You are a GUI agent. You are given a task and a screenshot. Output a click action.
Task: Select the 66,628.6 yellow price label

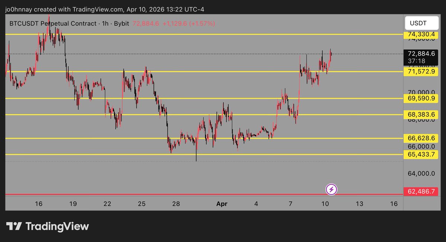(x=421, y=138)
